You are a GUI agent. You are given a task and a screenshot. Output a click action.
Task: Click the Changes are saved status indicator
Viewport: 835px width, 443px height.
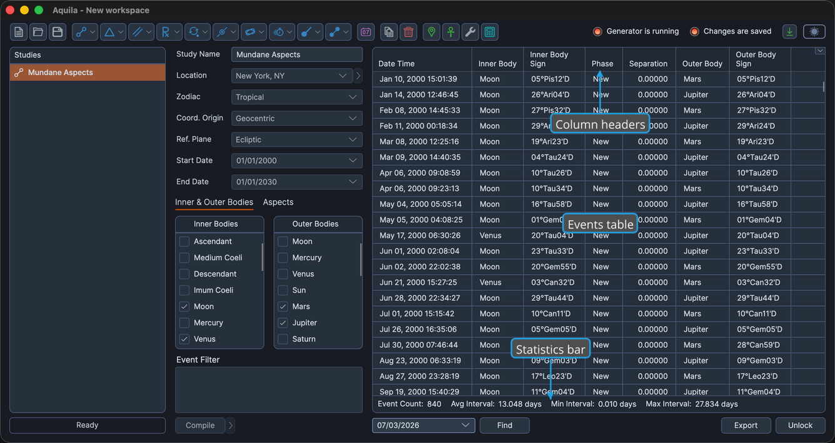(x=731, y=31)
